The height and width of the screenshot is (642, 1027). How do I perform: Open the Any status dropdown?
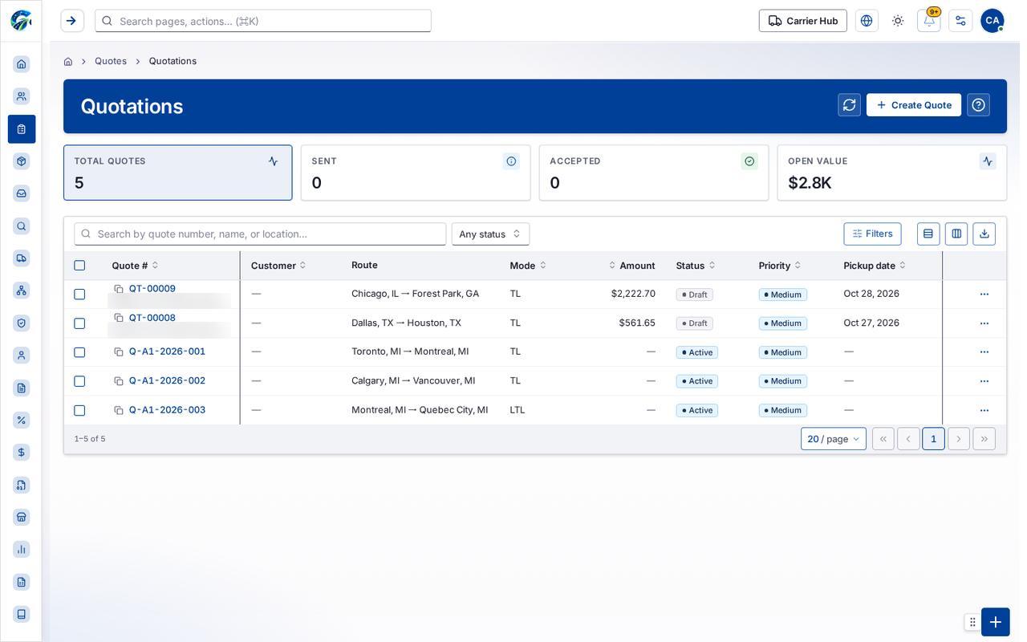pyautogui.click(x=490, y=234)
